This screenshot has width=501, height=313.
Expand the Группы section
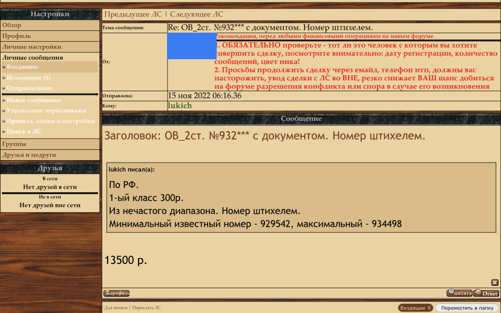(x=14, y=144)
